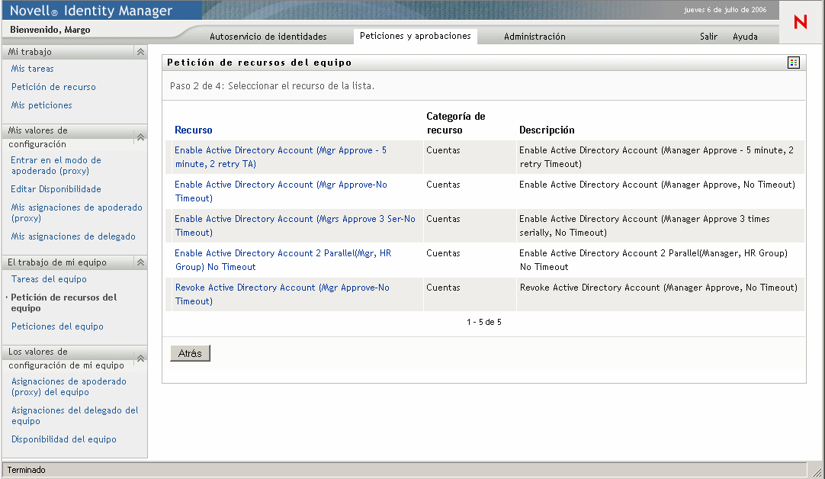Go to Petición de recurso
Viewport: 825px width, 479px height.
[53, 87]
